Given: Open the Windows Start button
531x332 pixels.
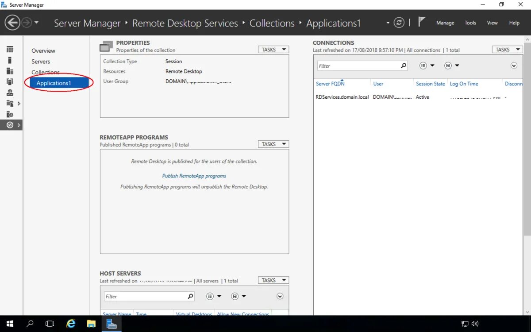Looking at the screenshot, I should point(10,324).
